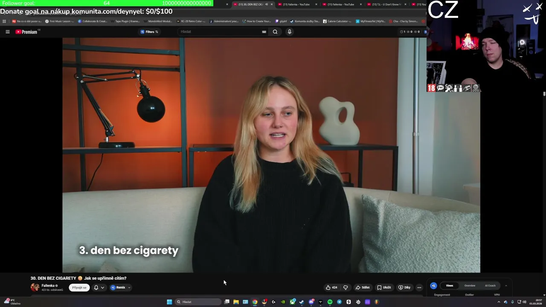This screenshot has height=307, width=546.
Task: Open the First Music Lesson bookmark
Action: pos(59,21)
